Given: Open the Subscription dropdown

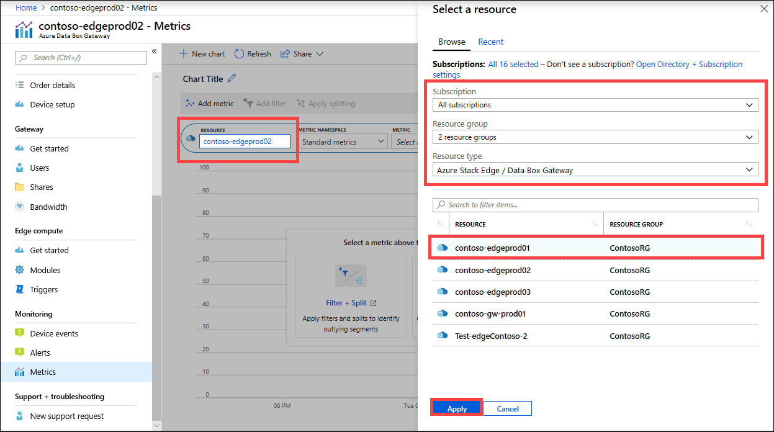Looking at the screenshot, I should click(595, 105).
